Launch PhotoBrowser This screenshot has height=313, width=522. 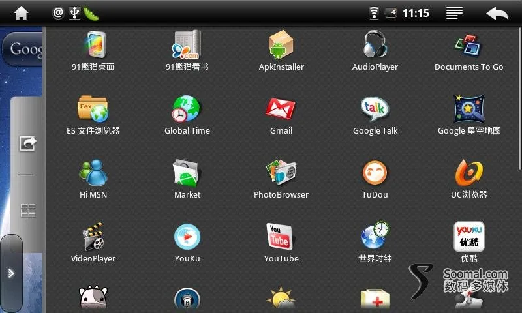281,179
